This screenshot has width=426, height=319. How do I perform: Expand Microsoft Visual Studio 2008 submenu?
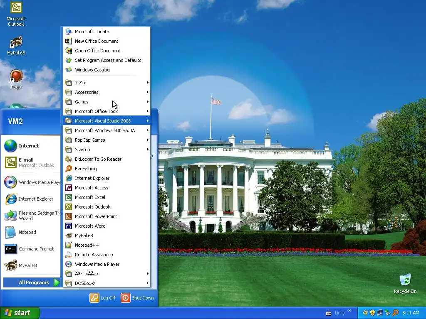106,121
